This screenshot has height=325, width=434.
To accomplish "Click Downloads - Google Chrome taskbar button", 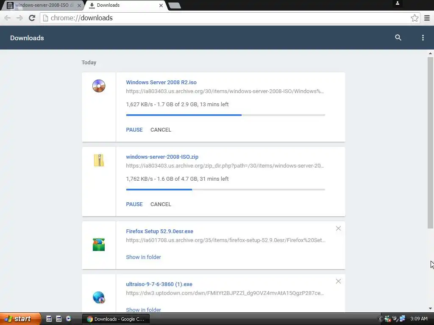I will [x=116, y=319].
